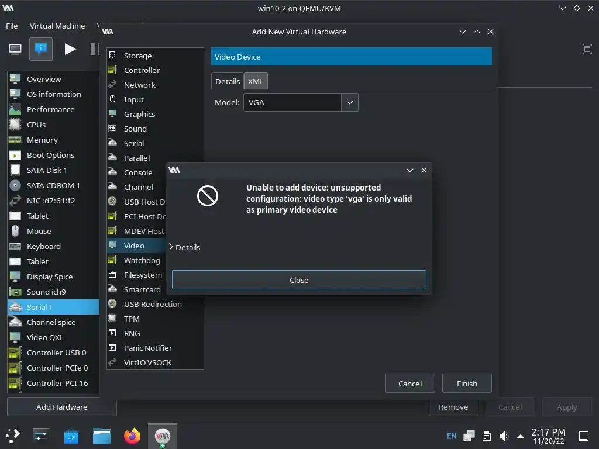Open Performance in the VM sidebar
Screen dimensions: 599x449
[x=53, y=109]
